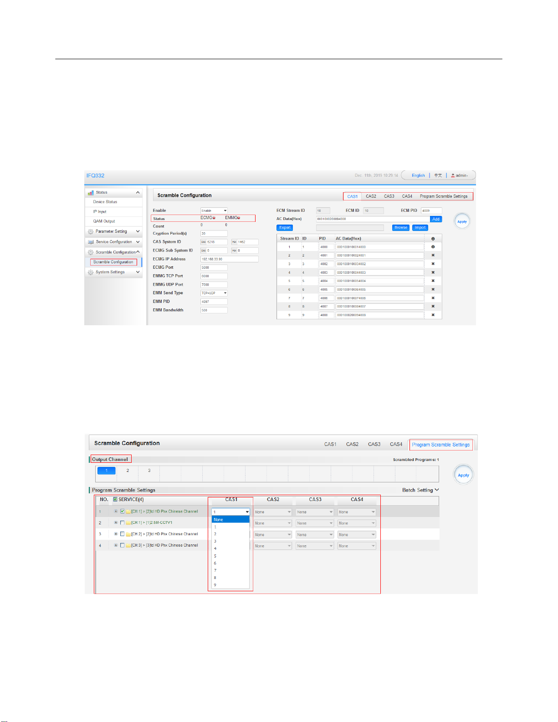Click the ECMG IP Address field
558x722 pixels.
tap(230, 259)
